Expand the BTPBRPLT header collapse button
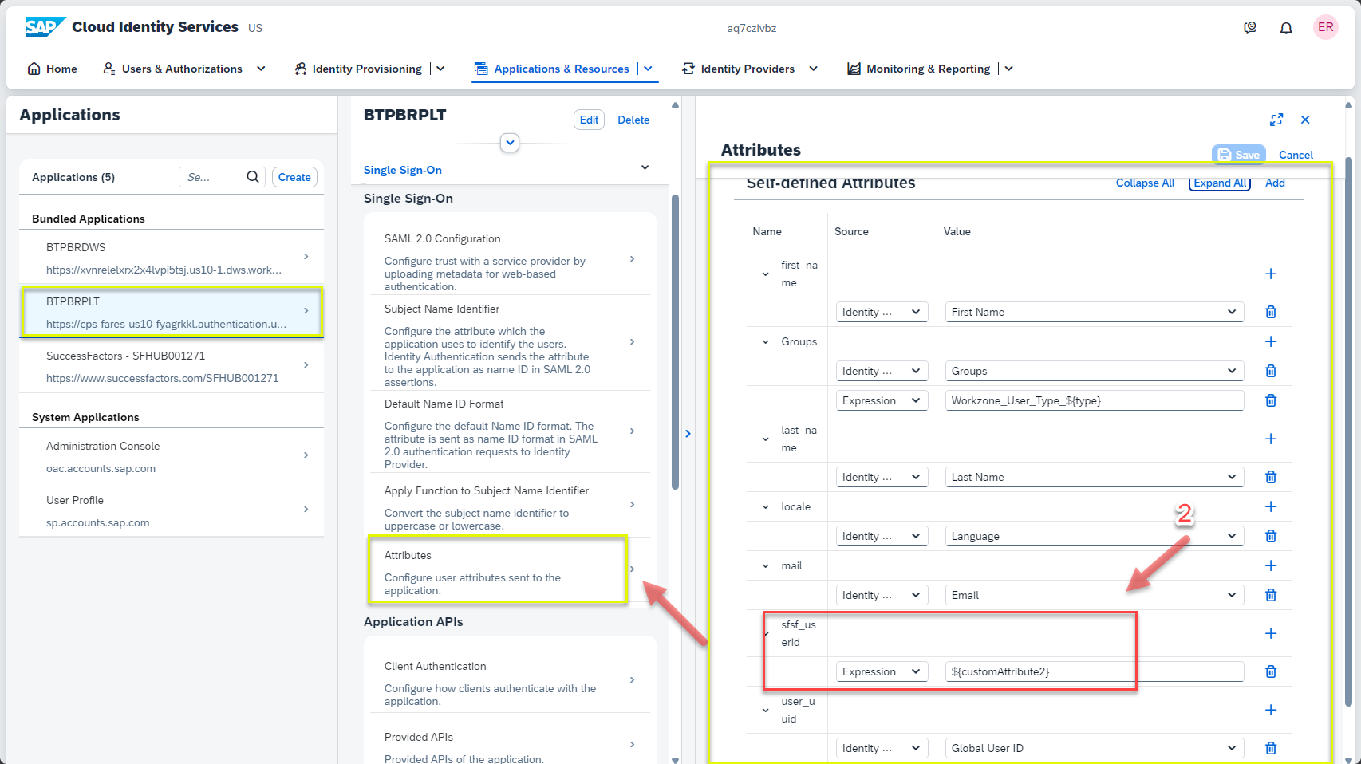Image resolution: width=1361 pixels, height=764 pixels. tap(510, 143)
